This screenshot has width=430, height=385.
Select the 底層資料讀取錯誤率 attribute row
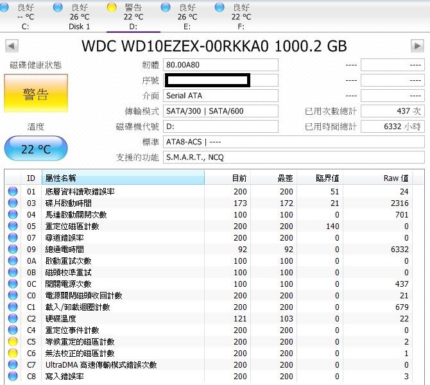point(209,191)
